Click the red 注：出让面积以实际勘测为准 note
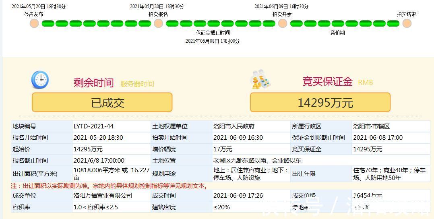 click(x=110, y=186)
